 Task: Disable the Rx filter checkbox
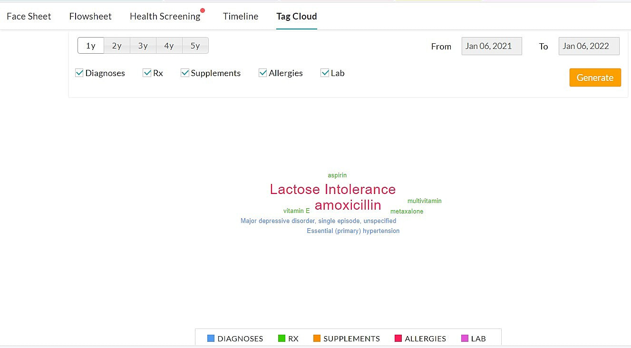[x=147, y=73]
